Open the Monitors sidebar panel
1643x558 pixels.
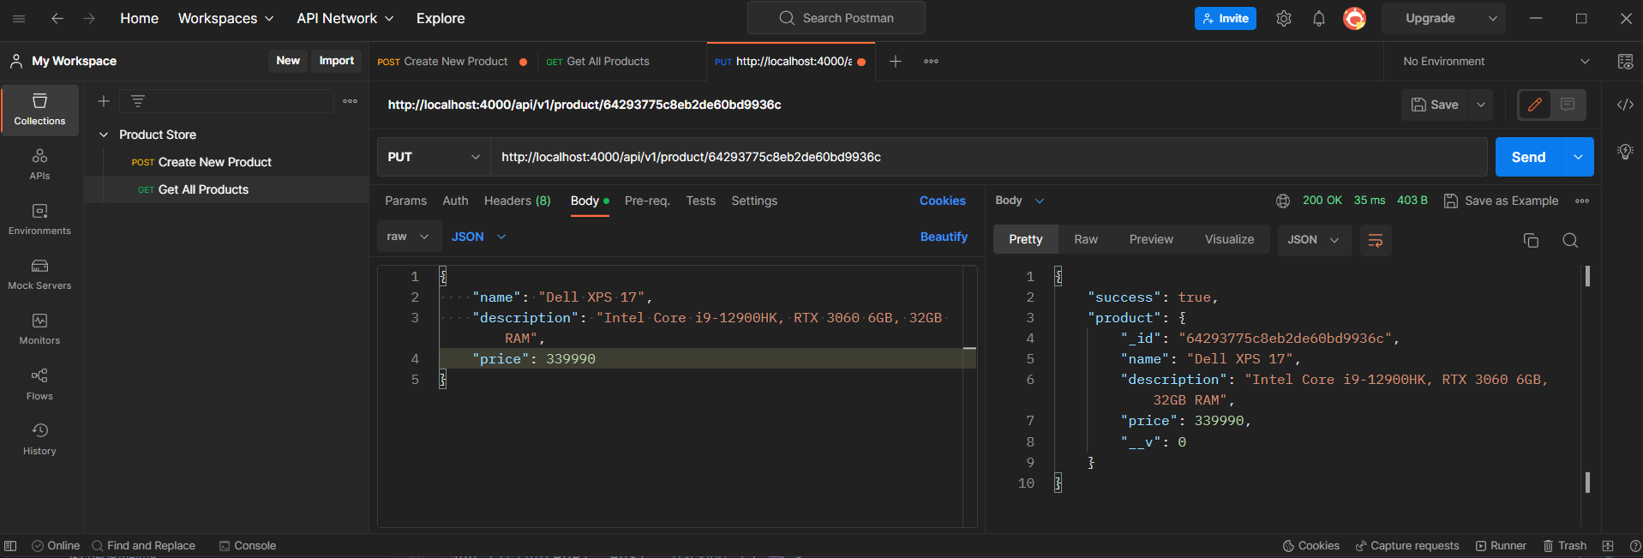click(x=39, y=329)
